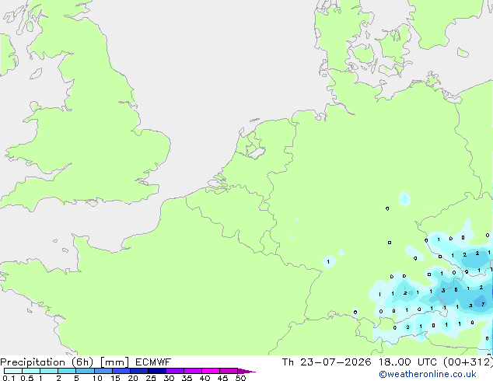
Task: Choose the 25–30 mm navy swatch
Action: (x=157, y=371)
